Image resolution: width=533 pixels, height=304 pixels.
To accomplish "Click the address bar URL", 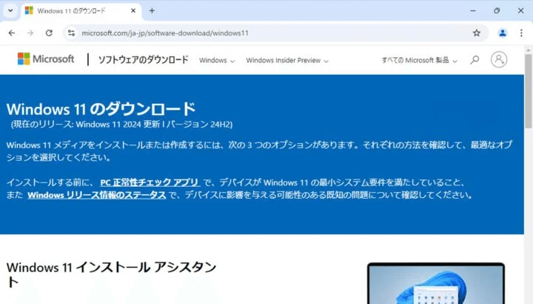I will click(165, 33).
